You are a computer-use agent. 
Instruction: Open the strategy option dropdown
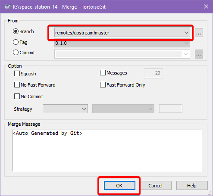[123, 109]
